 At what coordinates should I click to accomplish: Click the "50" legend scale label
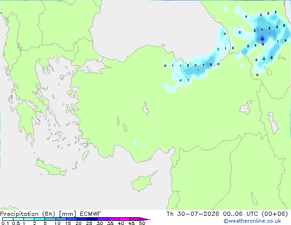click(x=142, y=223)
